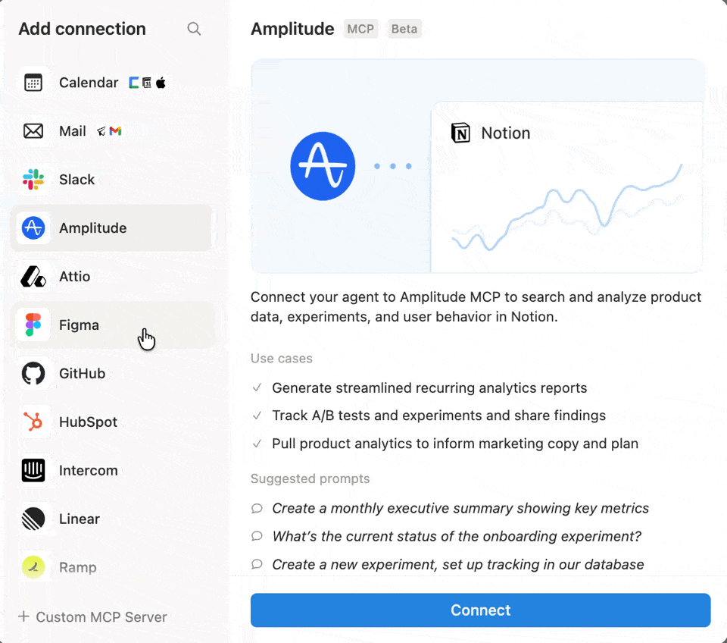Click the Beta tag in header
The width and height of the screenshot is (727, 643).
[x=404, y=29]
